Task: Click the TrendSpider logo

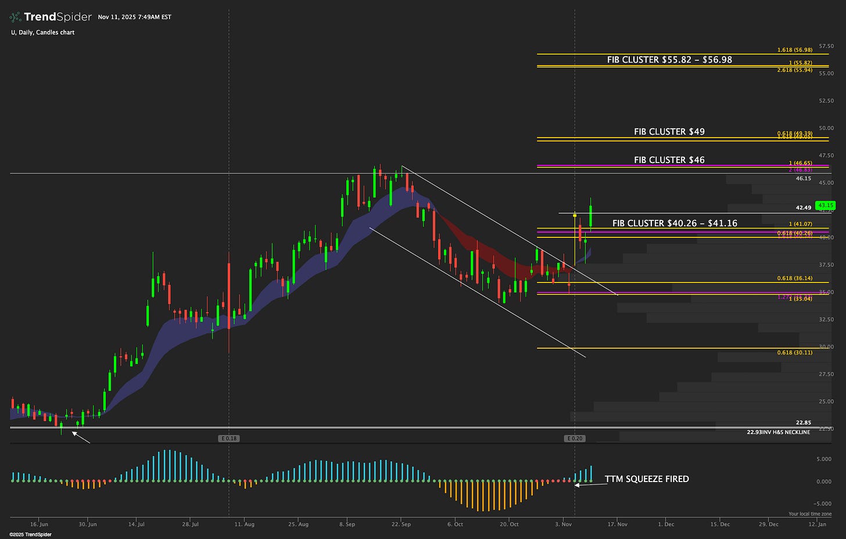Action: point(51,17)
